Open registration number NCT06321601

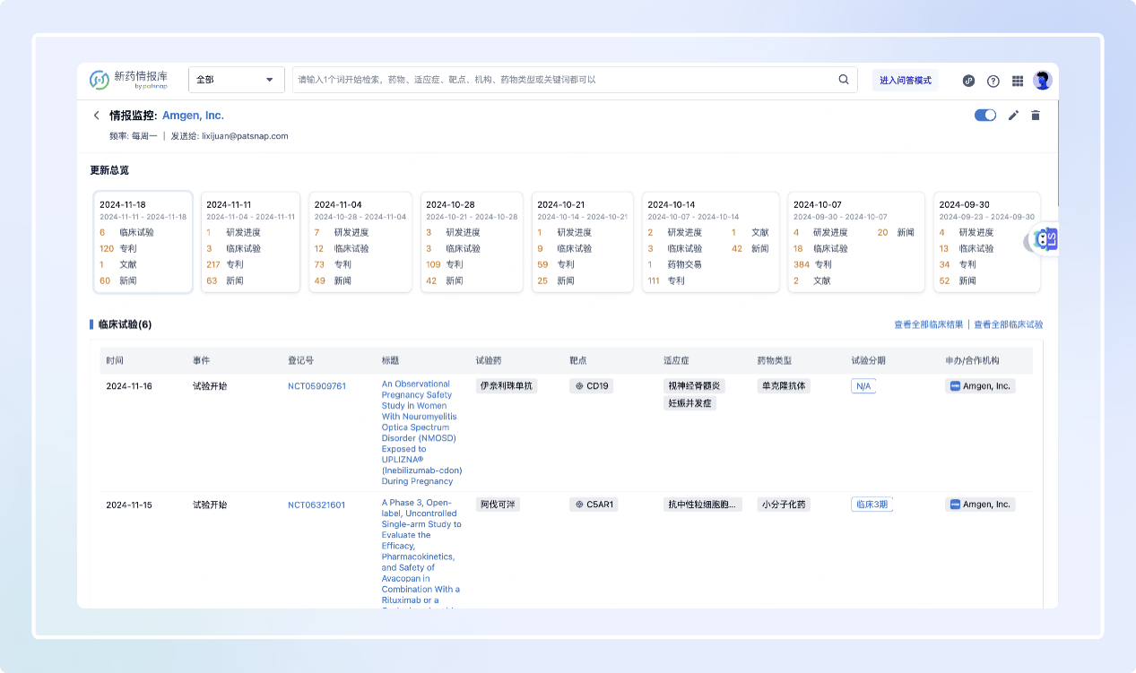(x=317, y=505)
